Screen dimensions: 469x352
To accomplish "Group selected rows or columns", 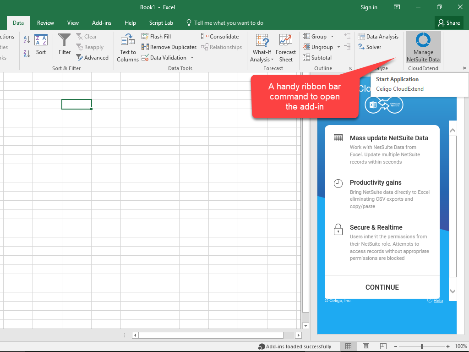I will [x=315, y=37].
